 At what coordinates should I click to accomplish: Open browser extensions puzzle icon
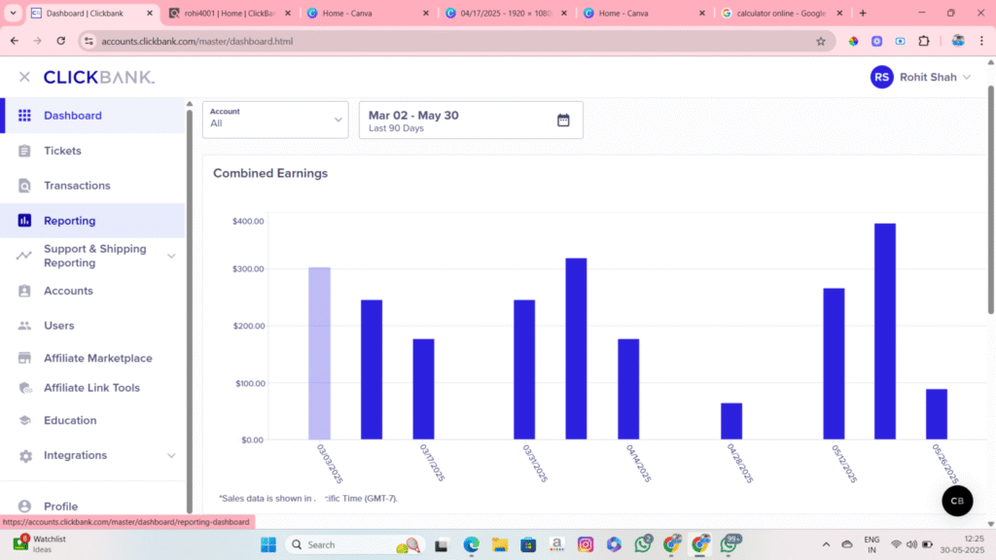coord(923,41)
